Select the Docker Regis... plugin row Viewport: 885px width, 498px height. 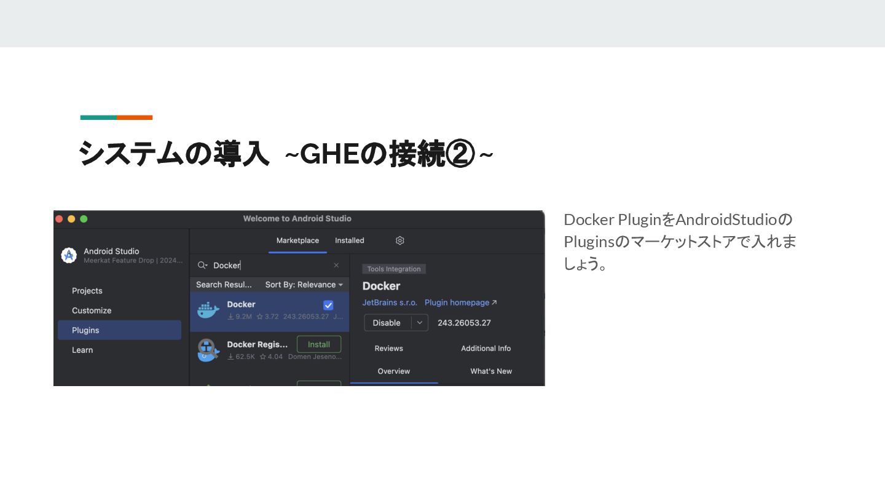[270, 350]
